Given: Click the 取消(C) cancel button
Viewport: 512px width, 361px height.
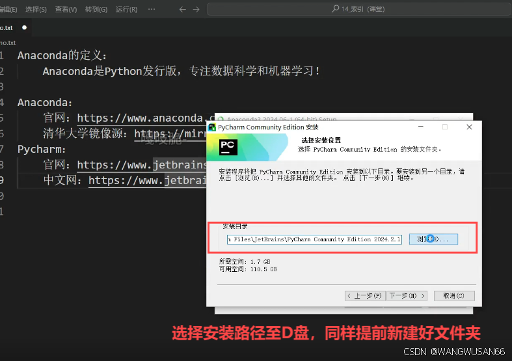Looking at the screenshot, I should click(x=454, y=296).
